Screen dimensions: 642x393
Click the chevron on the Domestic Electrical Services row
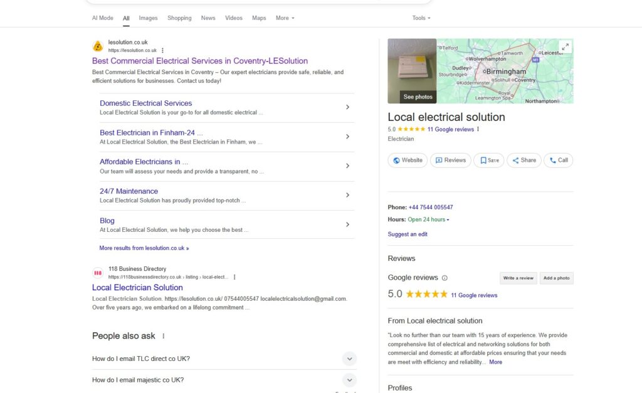click(x=347, y=107)
